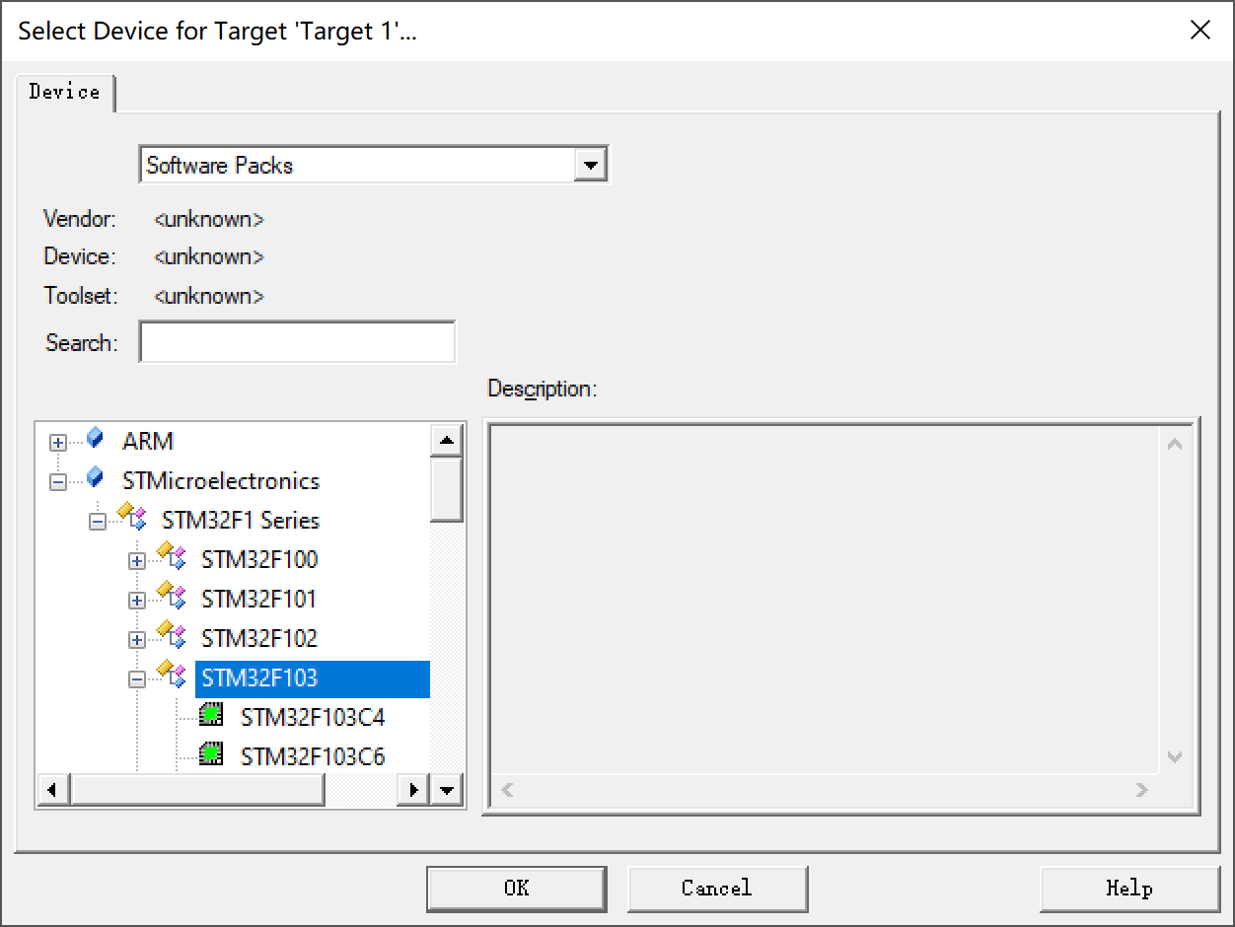Viewport: 1235px width, 927px height.
Task: Select the STMicroelectronics tree row
Action: [221, 480]
